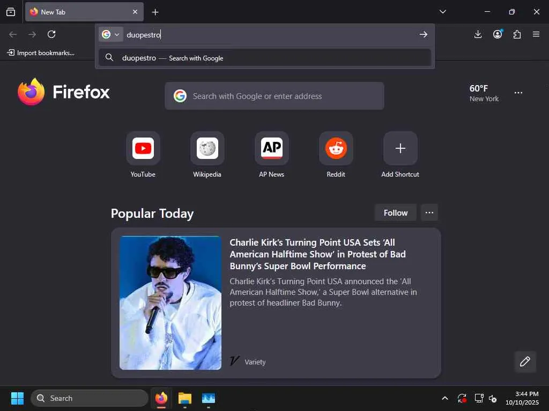
Task: Expand the list all tabs chevron
Action: (x=442, y=12)
